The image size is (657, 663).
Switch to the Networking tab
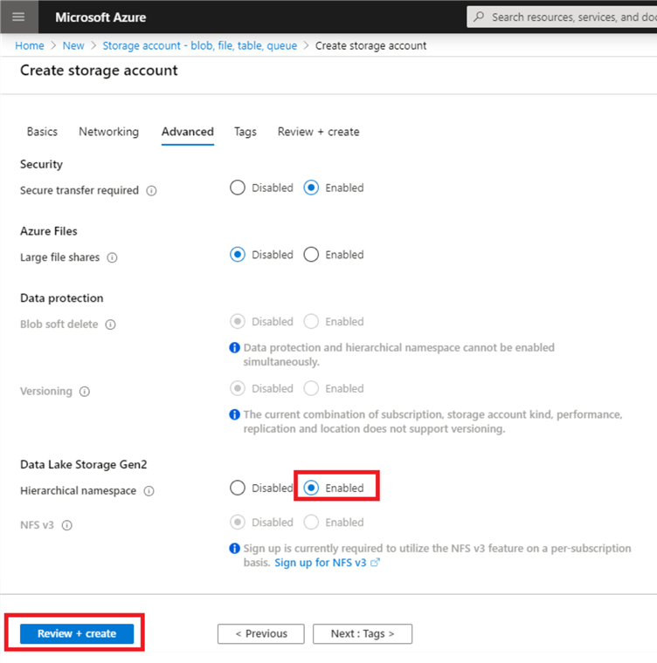coord(109,132)
